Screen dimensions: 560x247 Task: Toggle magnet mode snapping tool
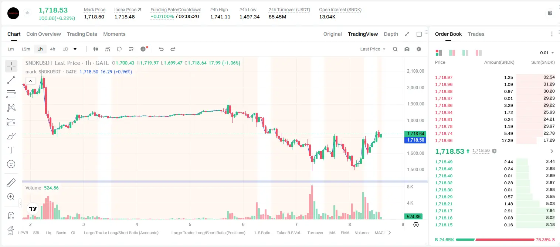[x=11, y=215]
